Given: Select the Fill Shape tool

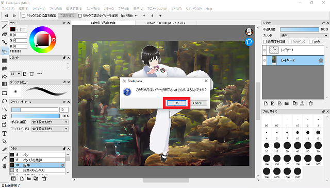Looking at the screenshot, I should click(x=4, y=61).
